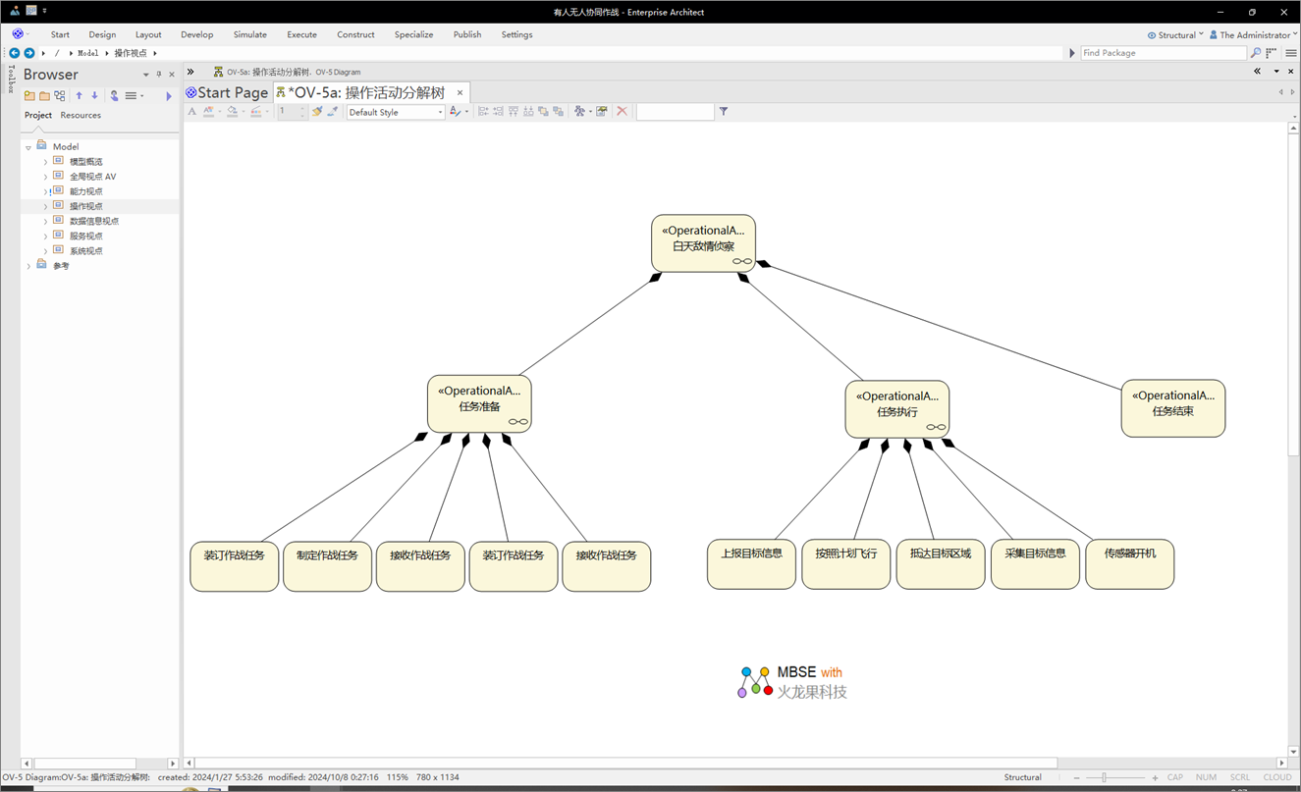Image resolution: width=1301 pixels, height=792 pixels.
Task: Expand the 能力视点 tree node
Action: coord(45,191)
